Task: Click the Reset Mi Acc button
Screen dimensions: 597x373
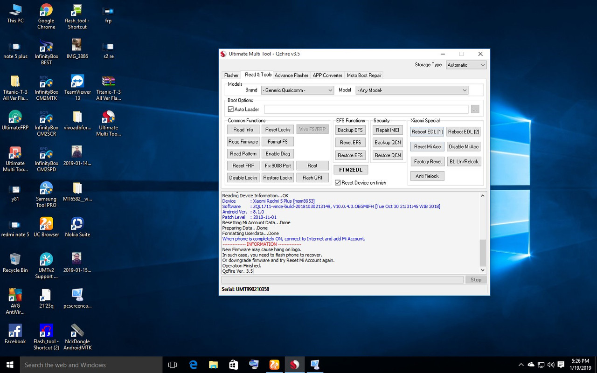Action: pyautogui.click(x=427, y=146)
